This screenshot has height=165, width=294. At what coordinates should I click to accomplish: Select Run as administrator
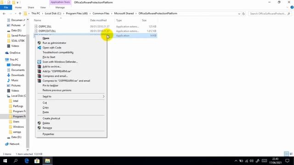click(54, 43)
